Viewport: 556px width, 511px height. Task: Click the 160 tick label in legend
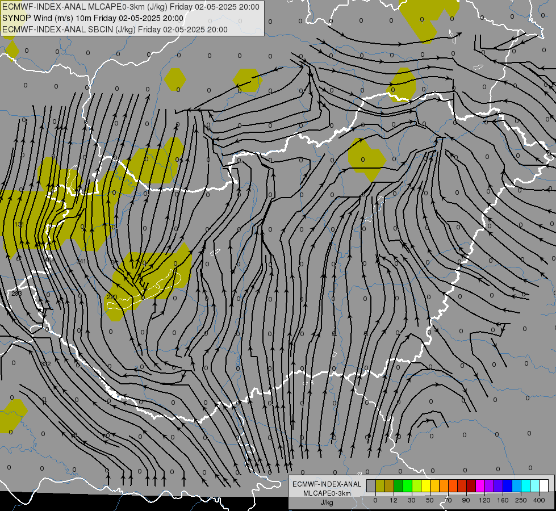[503, 500]
